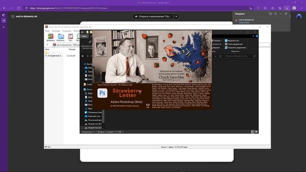Select Creative Cloud item in Explorer tree
The width and height of the screenshot is (306, 172).
[x=88, y=85]
